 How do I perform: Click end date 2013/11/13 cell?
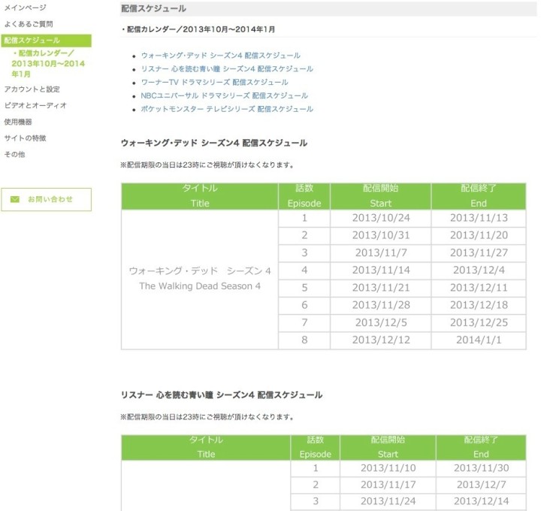point(479,218)
